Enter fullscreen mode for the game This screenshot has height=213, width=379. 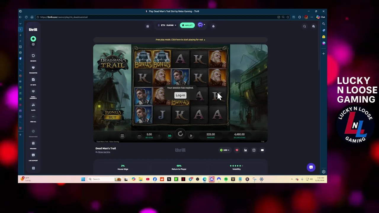click(254, 150)
